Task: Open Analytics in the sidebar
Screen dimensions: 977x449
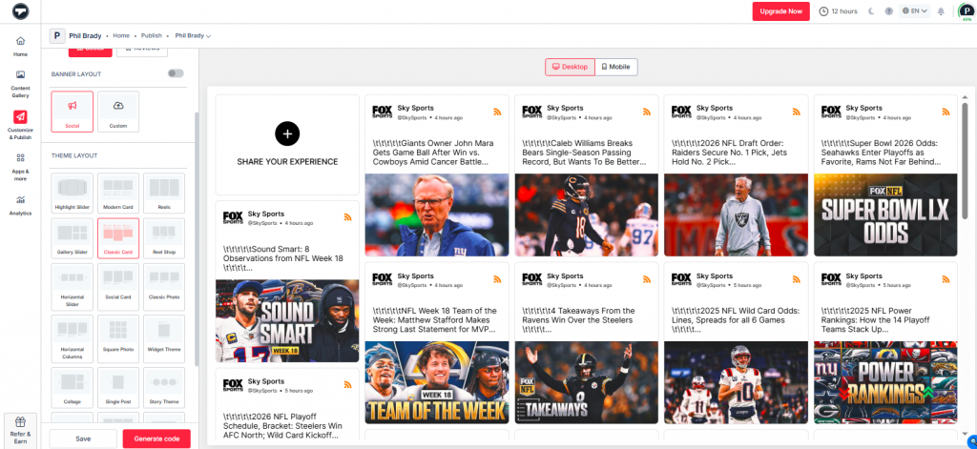Action: [21, 205]
